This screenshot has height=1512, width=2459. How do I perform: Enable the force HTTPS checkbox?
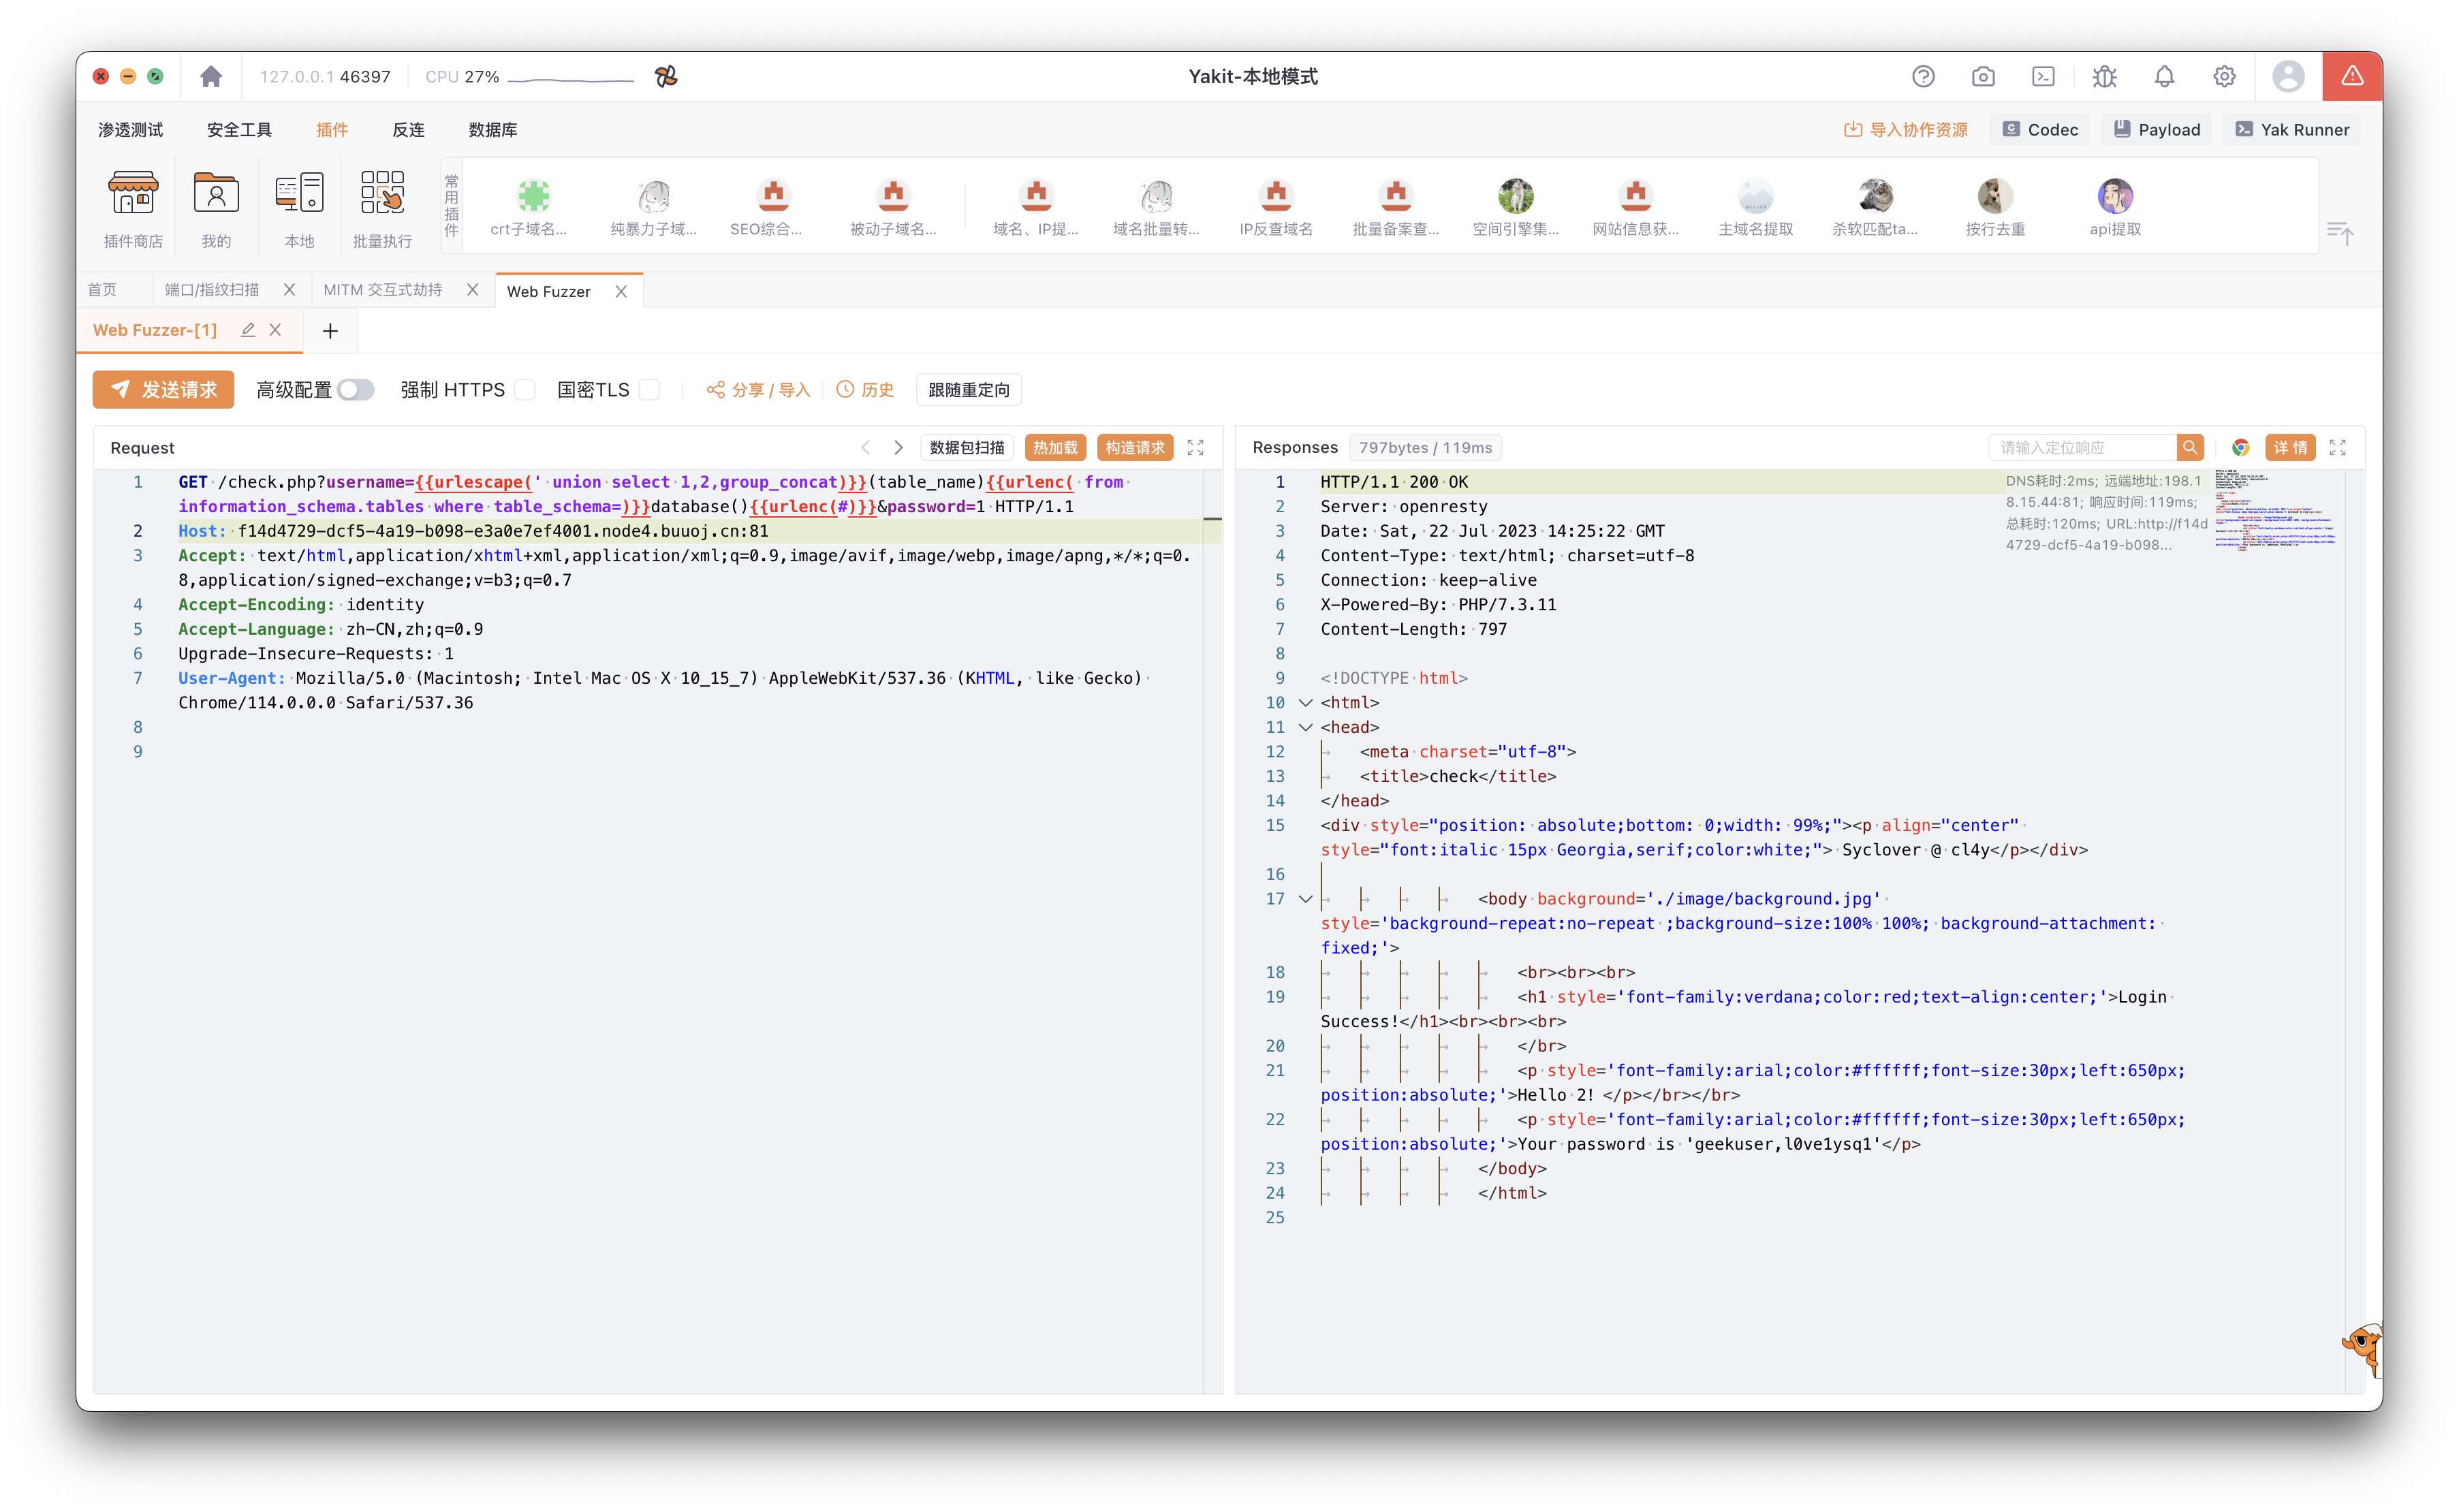coord(525,390)
